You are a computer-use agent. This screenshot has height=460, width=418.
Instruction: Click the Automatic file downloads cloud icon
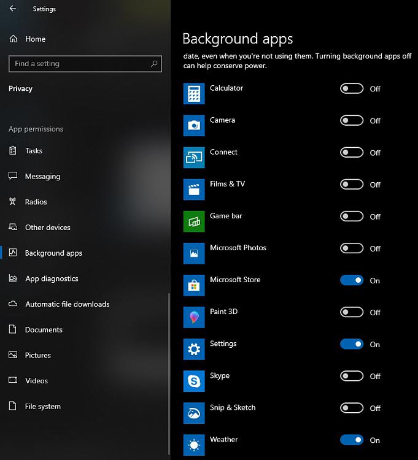pyautogui.click(x=13, y=304)
